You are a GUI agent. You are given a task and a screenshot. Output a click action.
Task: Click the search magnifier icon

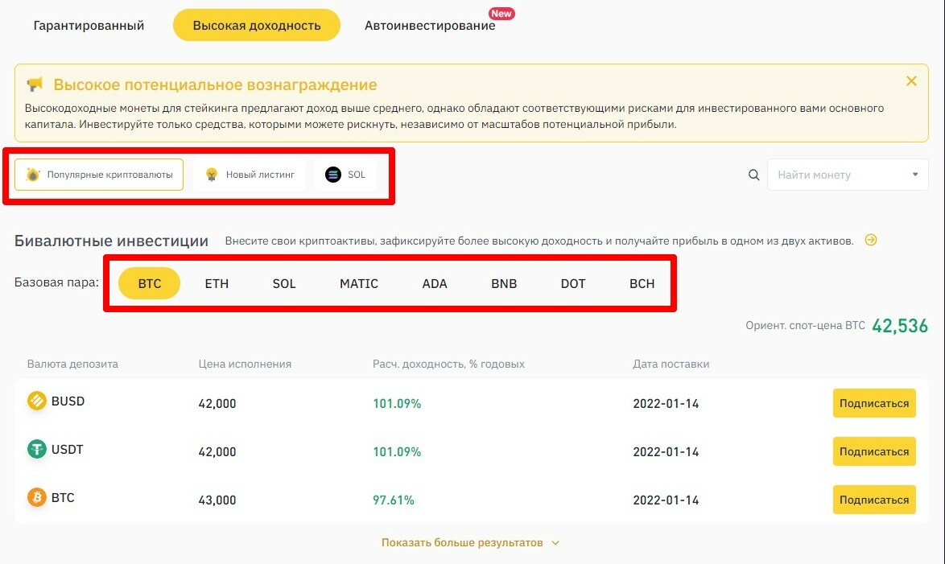[x=754, y=175]
